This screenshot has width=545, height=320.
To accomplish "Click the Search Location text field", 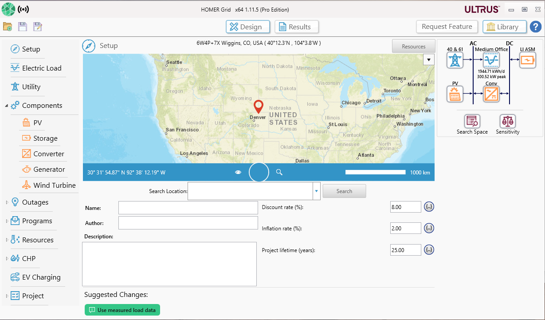I will pyautogui.click(x=251, y=191).
